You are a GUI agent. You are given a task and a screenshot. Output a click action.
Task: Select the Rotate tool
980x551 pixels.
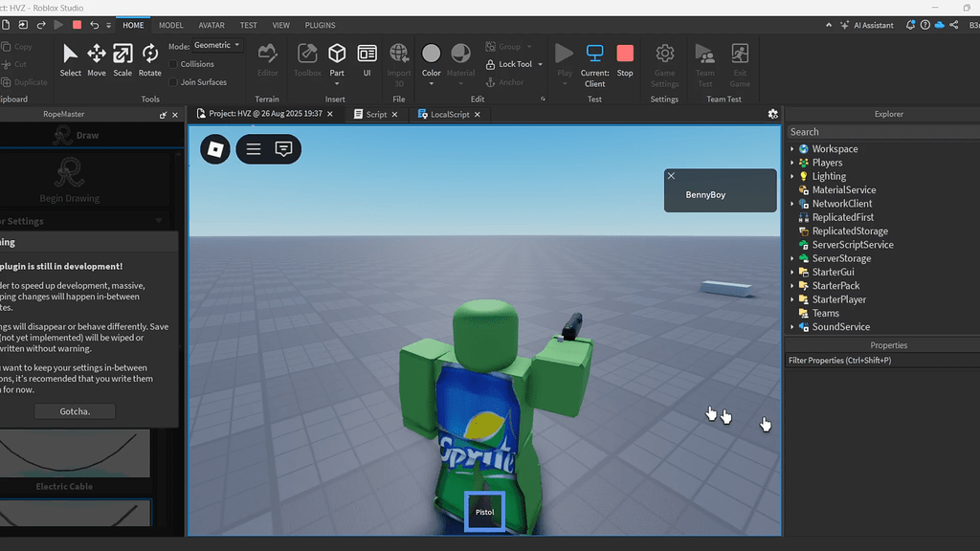[x=150, y=58]
